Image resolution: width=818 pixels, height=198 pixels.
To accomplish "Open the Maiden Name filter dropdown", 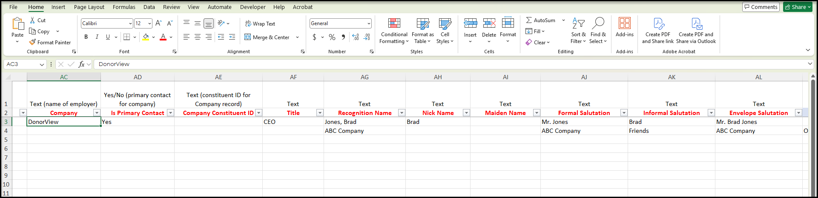I will pyautogui.click(x=537, y=113).
